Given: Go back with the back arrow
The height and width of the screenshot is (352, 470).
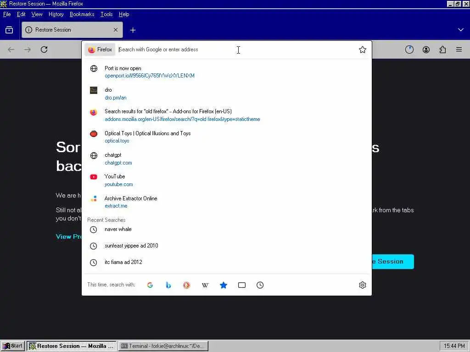Looking at the screenshot, I should (x=11, y=49).
